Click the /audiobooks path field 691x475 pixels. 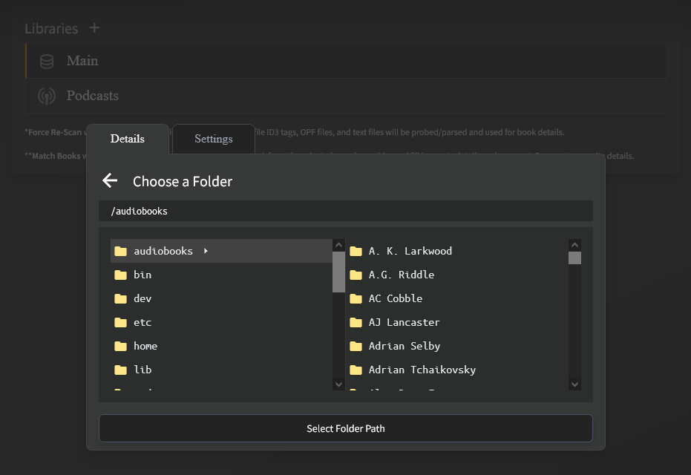click(x=345, y=211)
